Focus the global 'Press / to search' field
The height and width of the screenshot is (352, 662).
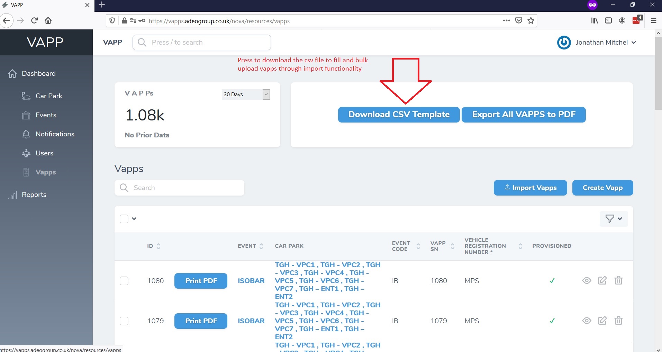[202, 43]
